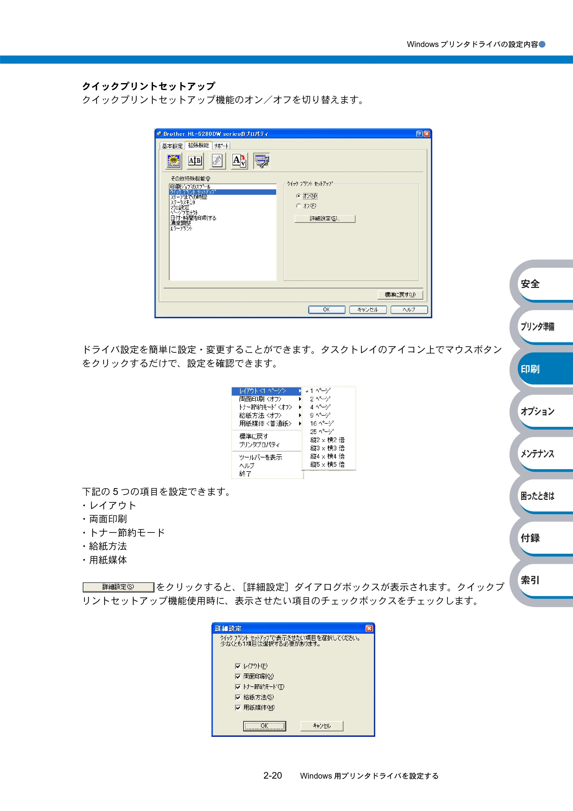This screenshot has width=573, height=811.
Task: Select the page setting A icon
Action: click(239, 161)
